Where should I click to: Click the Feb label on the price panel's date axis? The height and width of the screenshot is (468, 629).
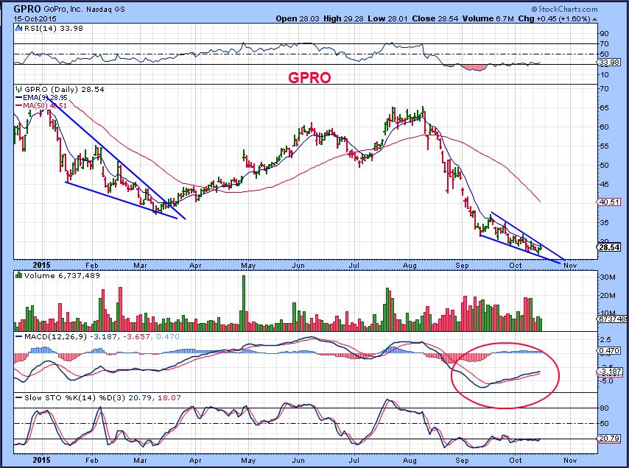click(x=92, y=266)
